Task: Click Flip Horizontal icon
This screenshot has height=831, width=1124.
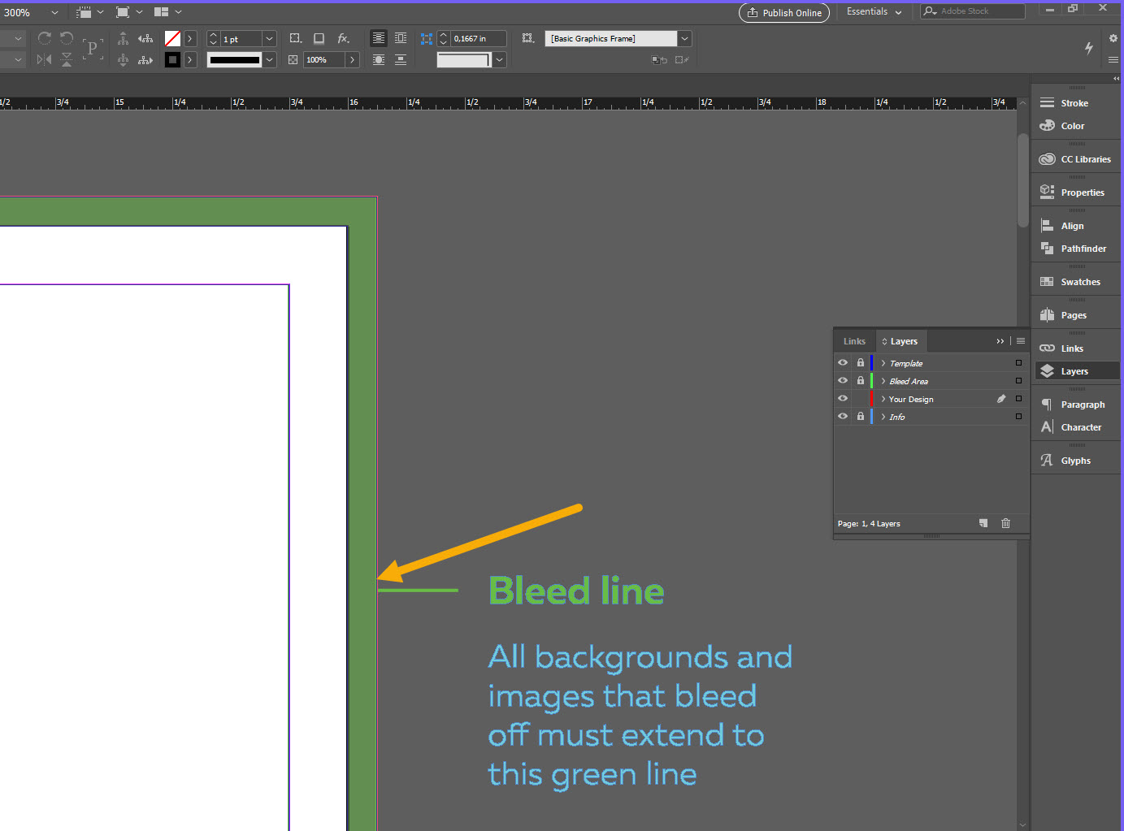Action: (x=45, y=59)
